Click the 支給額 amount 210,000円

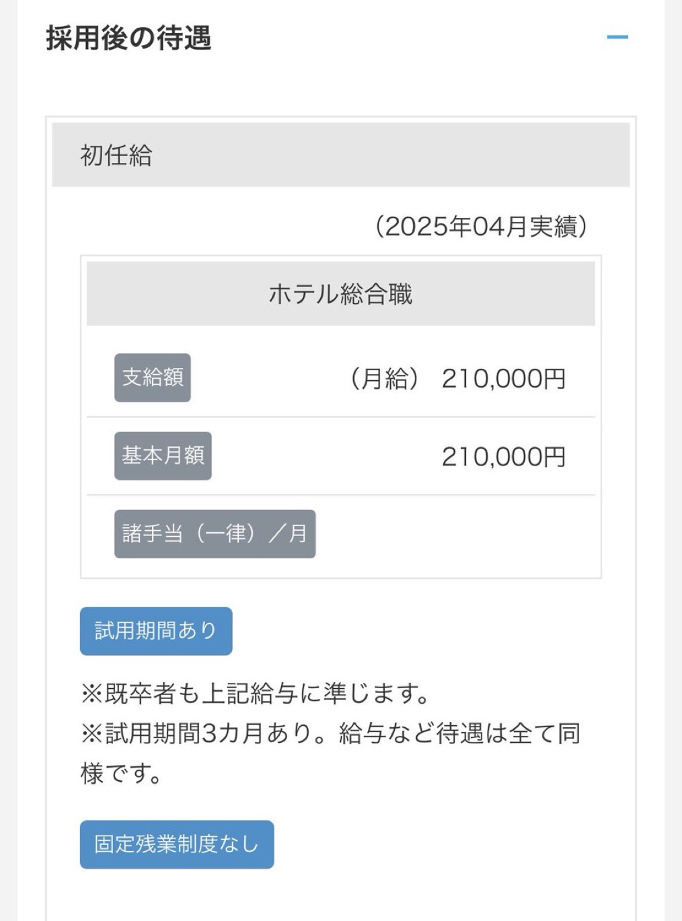[x=504, y=379]
